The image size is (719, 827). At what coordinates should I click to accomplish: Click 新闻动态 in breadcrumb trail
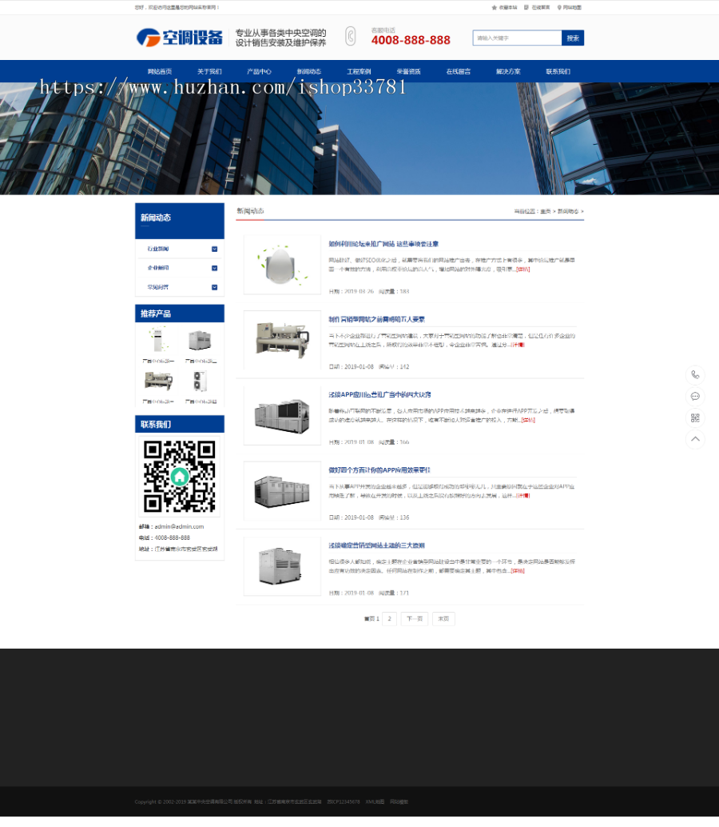coord(568,211)
